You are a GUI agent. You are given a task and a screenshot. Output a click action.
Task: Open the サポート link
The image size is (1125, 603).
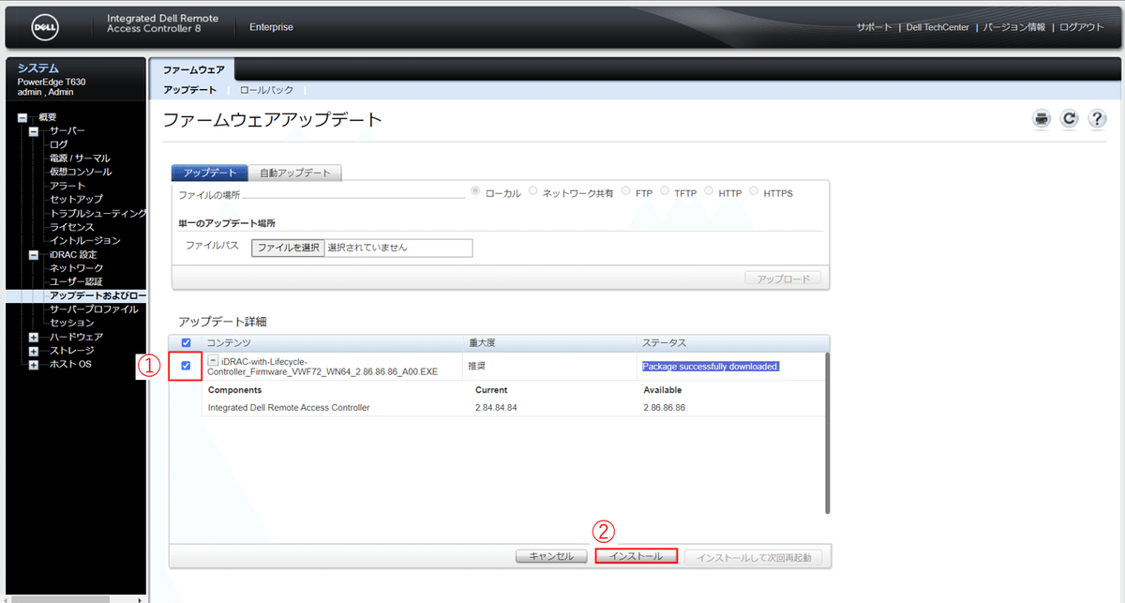[x=874, y=27]
